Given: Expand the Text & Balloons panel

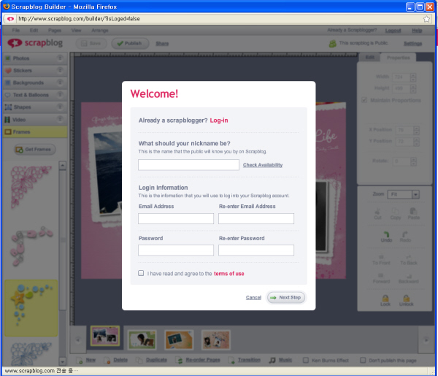Looking at the screenshot, I should [x=35, y=95].
